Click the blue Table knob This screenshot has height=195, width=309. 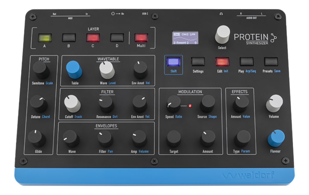click(74, 69)
